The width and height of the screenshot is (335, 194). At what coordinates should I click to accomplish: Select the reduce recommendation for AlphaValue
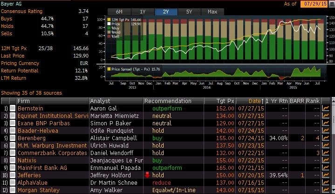tap(162, 183)
